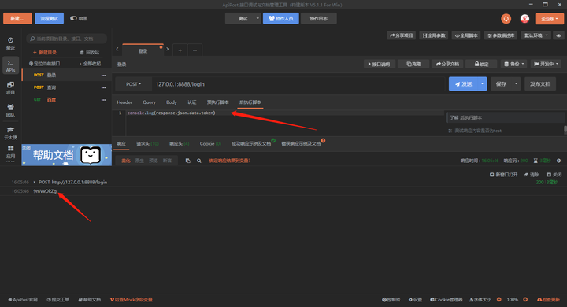This screenshot has height=307, width=567.
Task: Click 定位当前接口 locate icon
Action: tap(31, 64)
